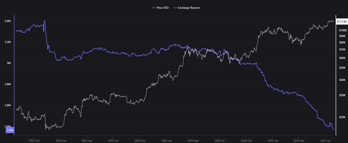Select the 2.3M reserve value badge

tap(10, 130)
